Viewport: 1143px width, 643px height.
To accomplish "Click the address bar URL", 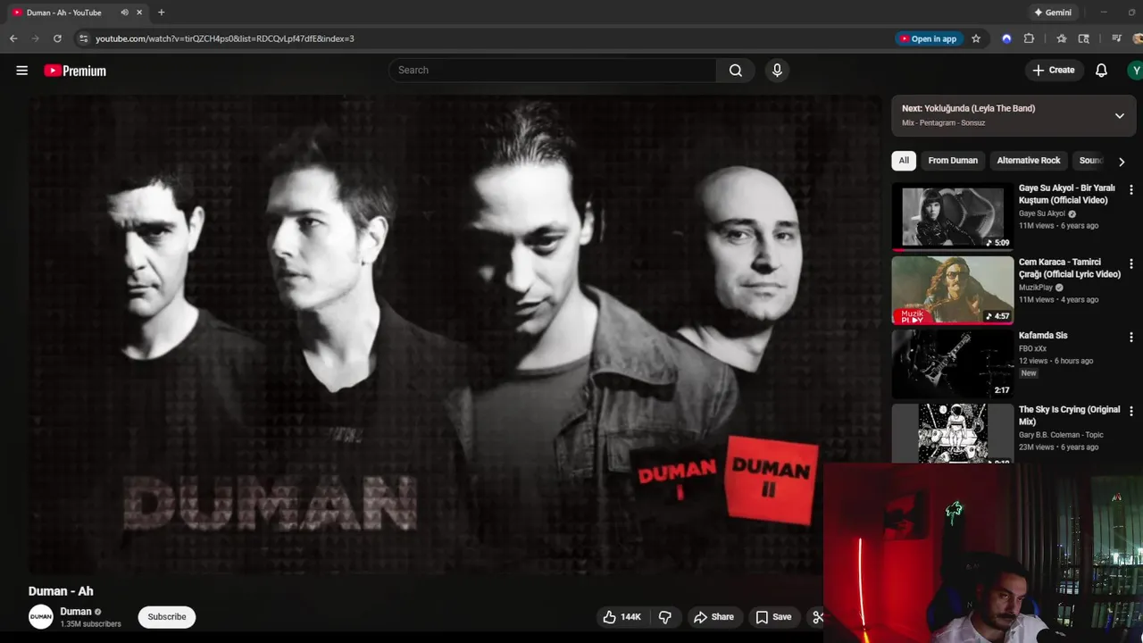I will point(225,38).
